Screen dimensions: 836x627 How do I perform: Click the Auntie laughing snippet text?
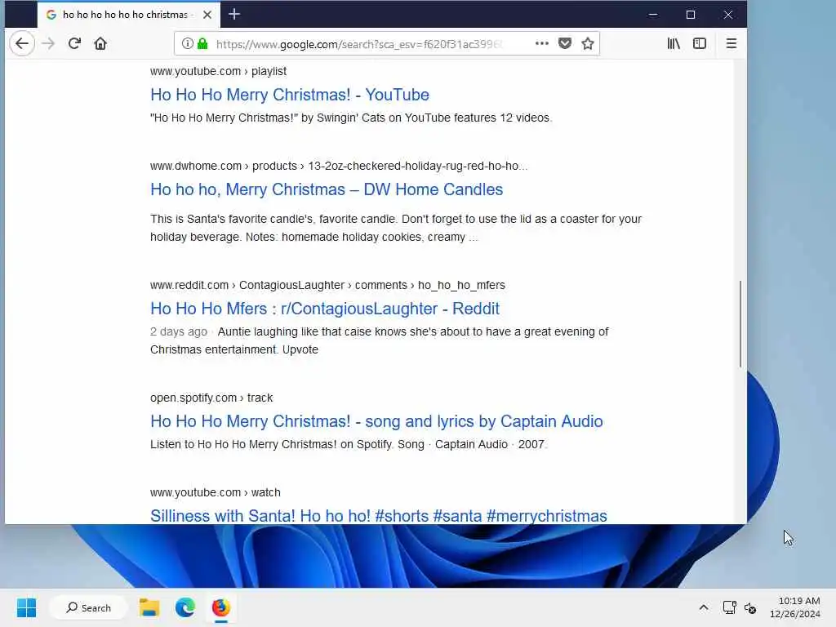[x=379, y=340]
